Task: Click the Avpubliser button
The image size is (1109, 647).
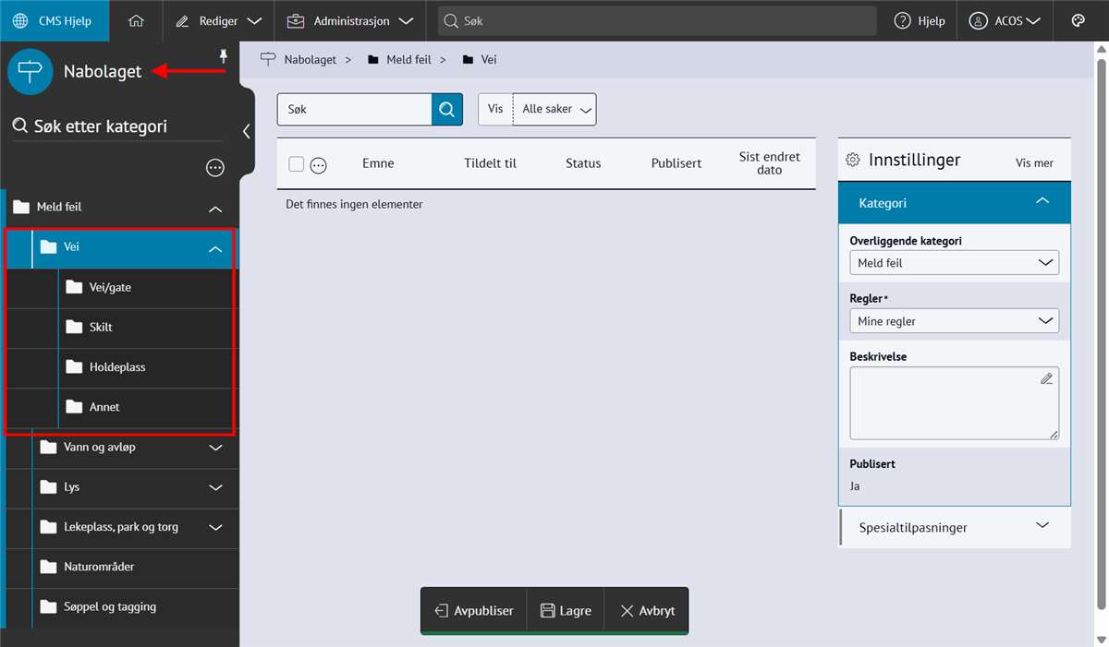Action: (x=474, y=611)
